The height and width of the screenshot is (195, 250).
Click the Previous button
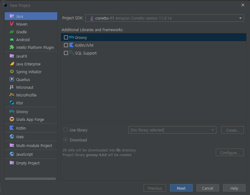pos(155,188)
